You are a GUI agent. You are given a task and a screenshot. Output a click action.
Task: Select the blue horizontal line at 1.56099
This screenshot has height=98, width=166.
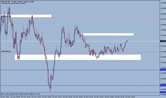[x=80, y=70]
